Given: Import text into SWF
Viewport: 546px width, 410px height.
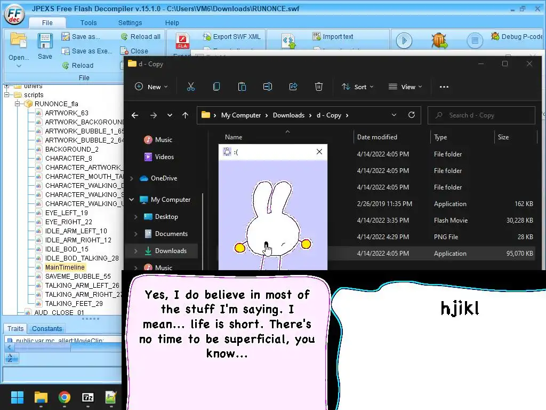Looking at the screenshot, I should [x=333, y=37].
